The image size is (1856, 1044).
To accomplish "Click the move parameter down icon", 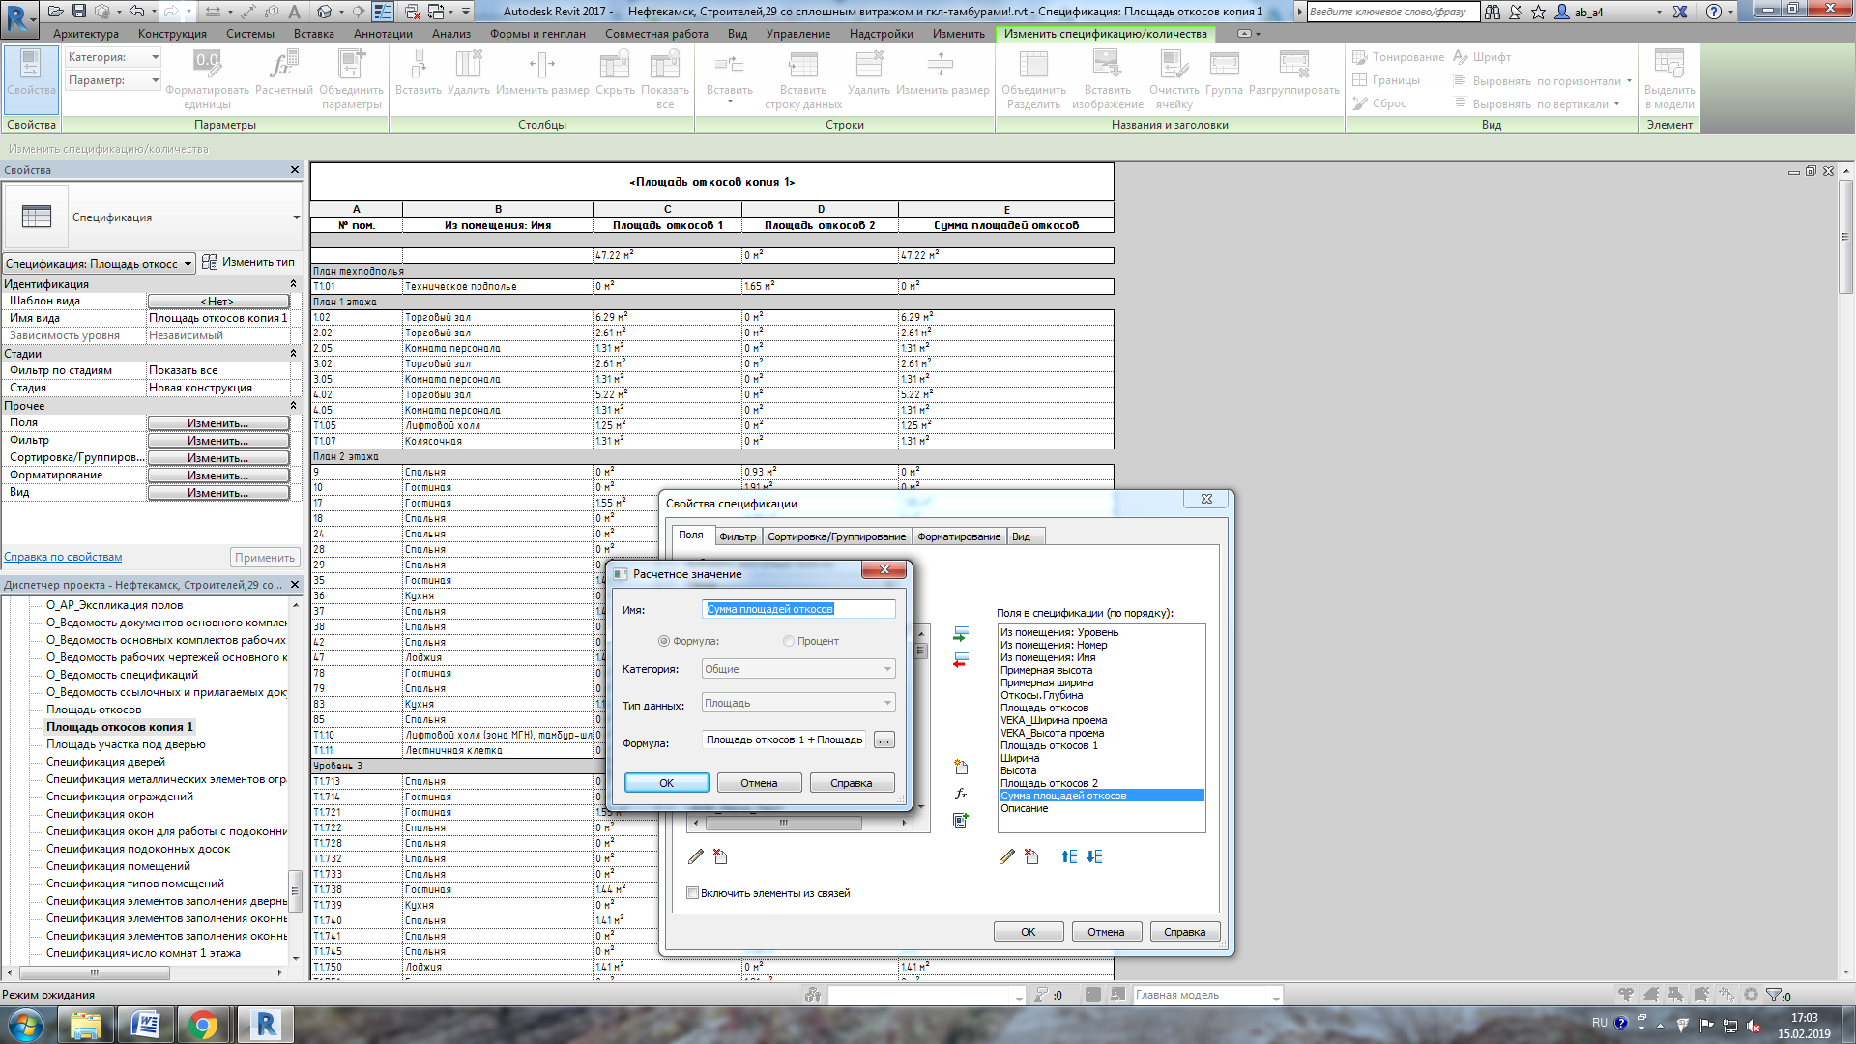I will click(x=1094, y=856).
